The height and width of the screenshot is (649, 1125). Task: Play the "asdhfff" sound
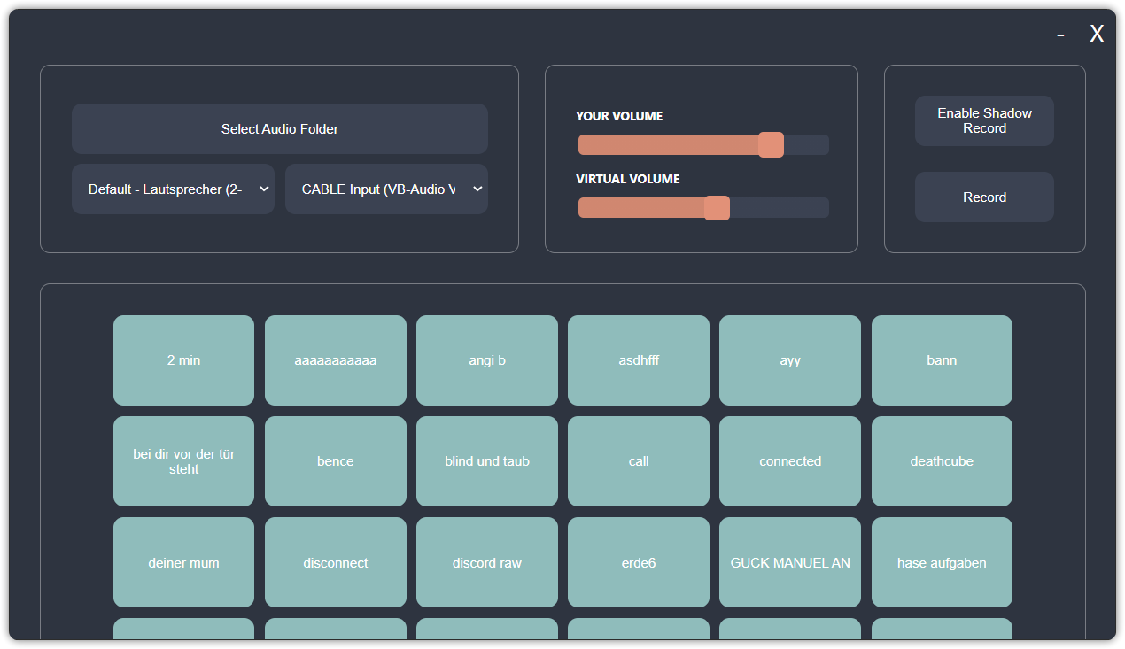coord(639,360)
